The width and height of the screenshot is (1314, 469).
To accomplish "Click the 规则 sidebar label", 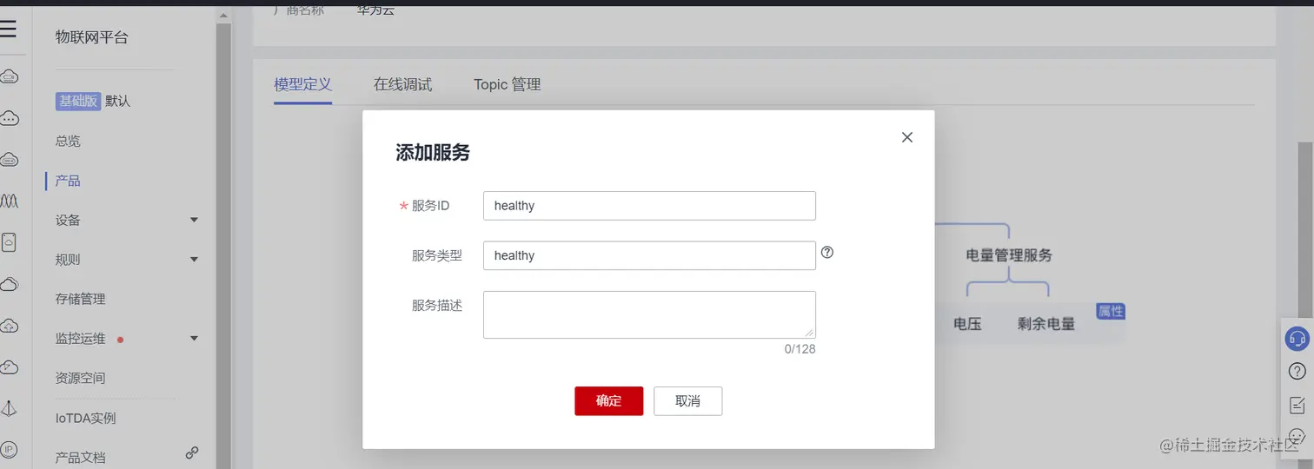I will (x=68, y=260).
